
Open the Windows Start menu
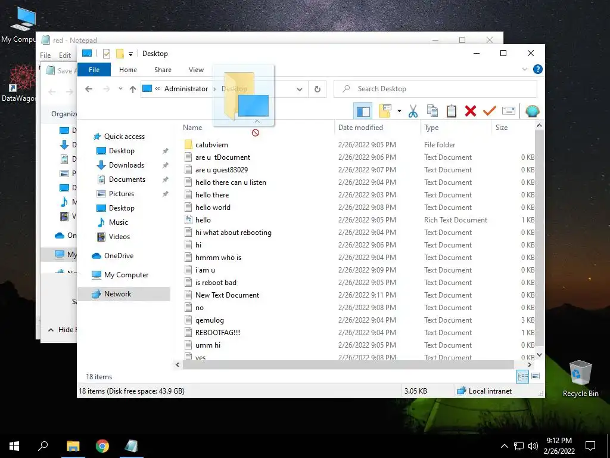click(x=14, y=446)
